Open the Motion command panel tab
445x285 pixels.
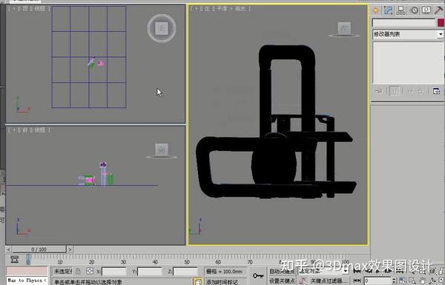click(x=415, y=10)
